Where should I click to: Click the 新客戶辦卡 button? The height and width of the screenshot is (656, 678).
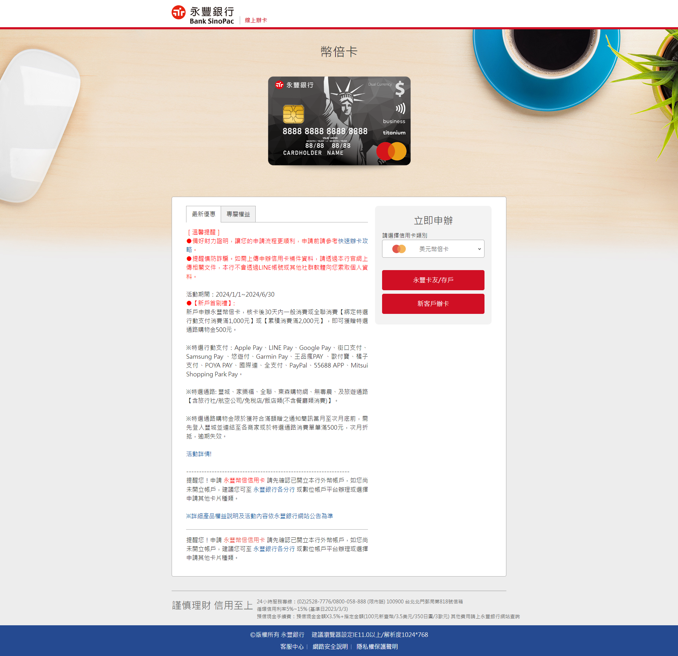[433, 304]
